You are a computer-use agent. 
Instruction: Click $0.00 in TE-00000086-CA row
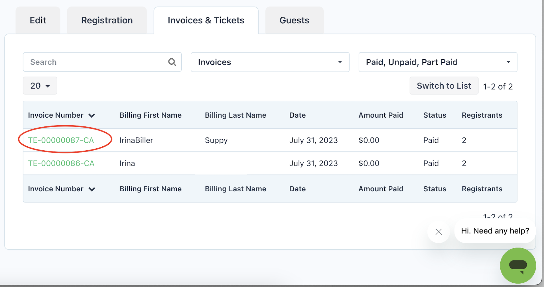point(369,163)
